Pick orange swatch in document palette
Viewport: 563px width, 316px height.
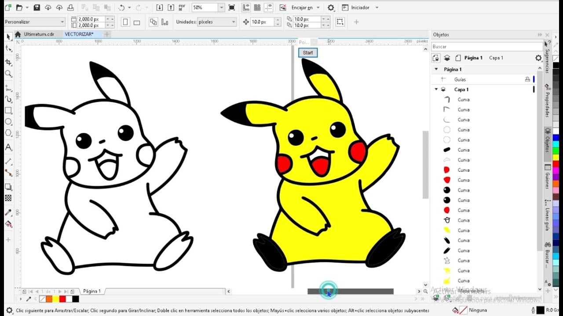point(49,299)
